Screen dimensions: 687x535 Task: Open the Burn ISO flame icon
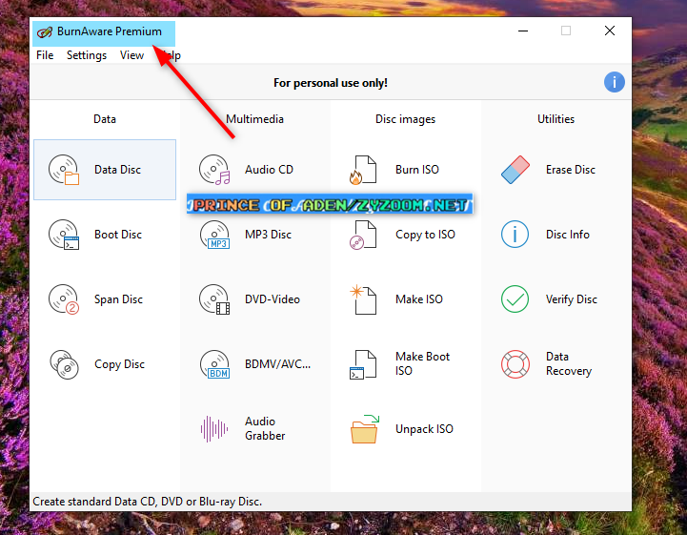click(x=363, y=170)
